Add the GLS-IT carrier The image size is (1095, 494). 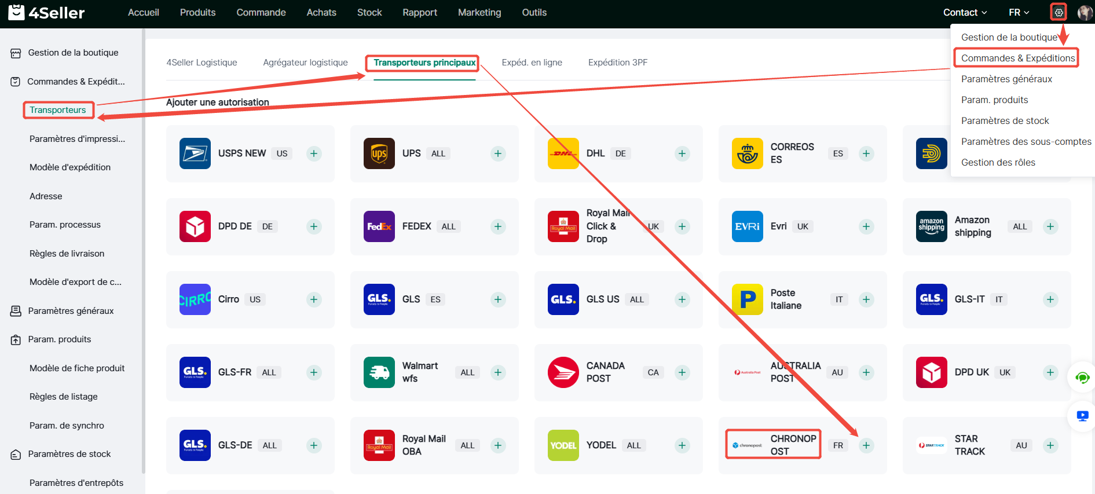click(x=1050, y=299)
